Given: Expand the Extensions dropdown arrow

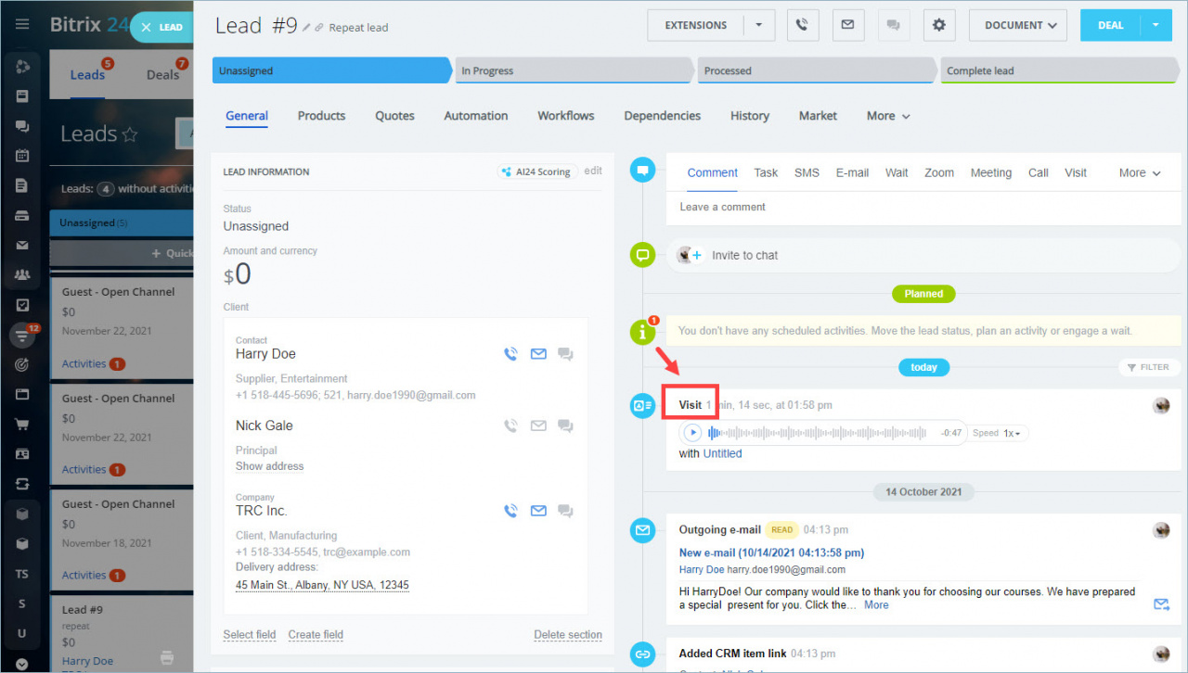Looking at the screenshot, I should (758, 26).
